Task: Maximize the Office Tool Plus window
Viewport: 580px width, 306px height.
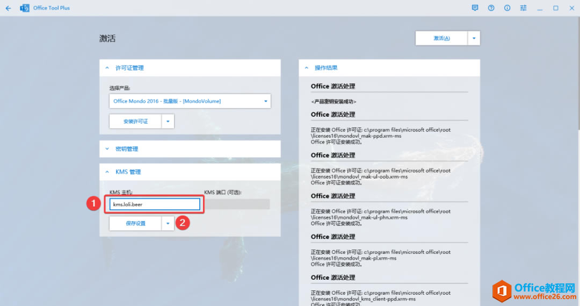Action: [556, 8]
